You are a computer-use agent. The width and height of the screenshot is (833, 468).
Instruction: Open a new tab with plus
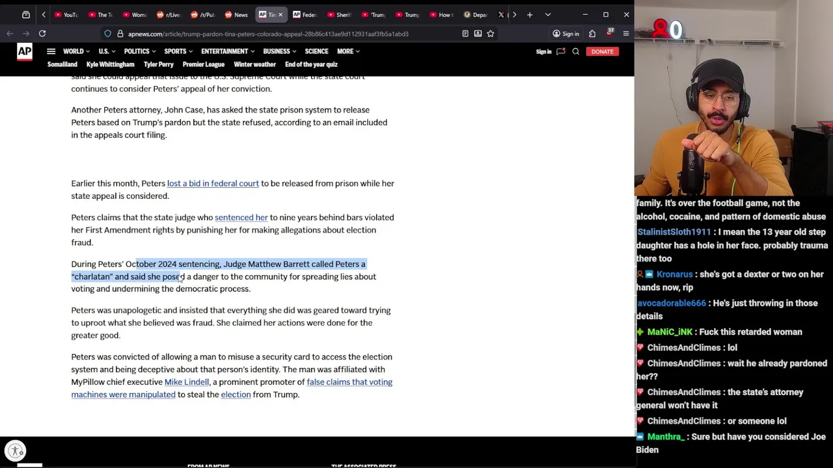pos(530,14)
